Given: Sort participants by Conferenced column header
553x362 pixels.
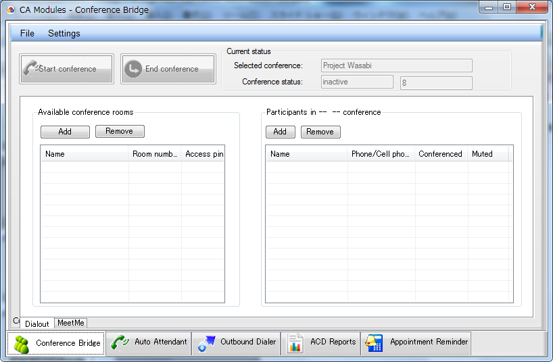Looking at the screenshot, I should pos(441,154).
